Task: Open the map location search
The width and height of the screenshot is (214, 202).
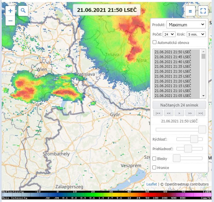Action: coord(23,11)
